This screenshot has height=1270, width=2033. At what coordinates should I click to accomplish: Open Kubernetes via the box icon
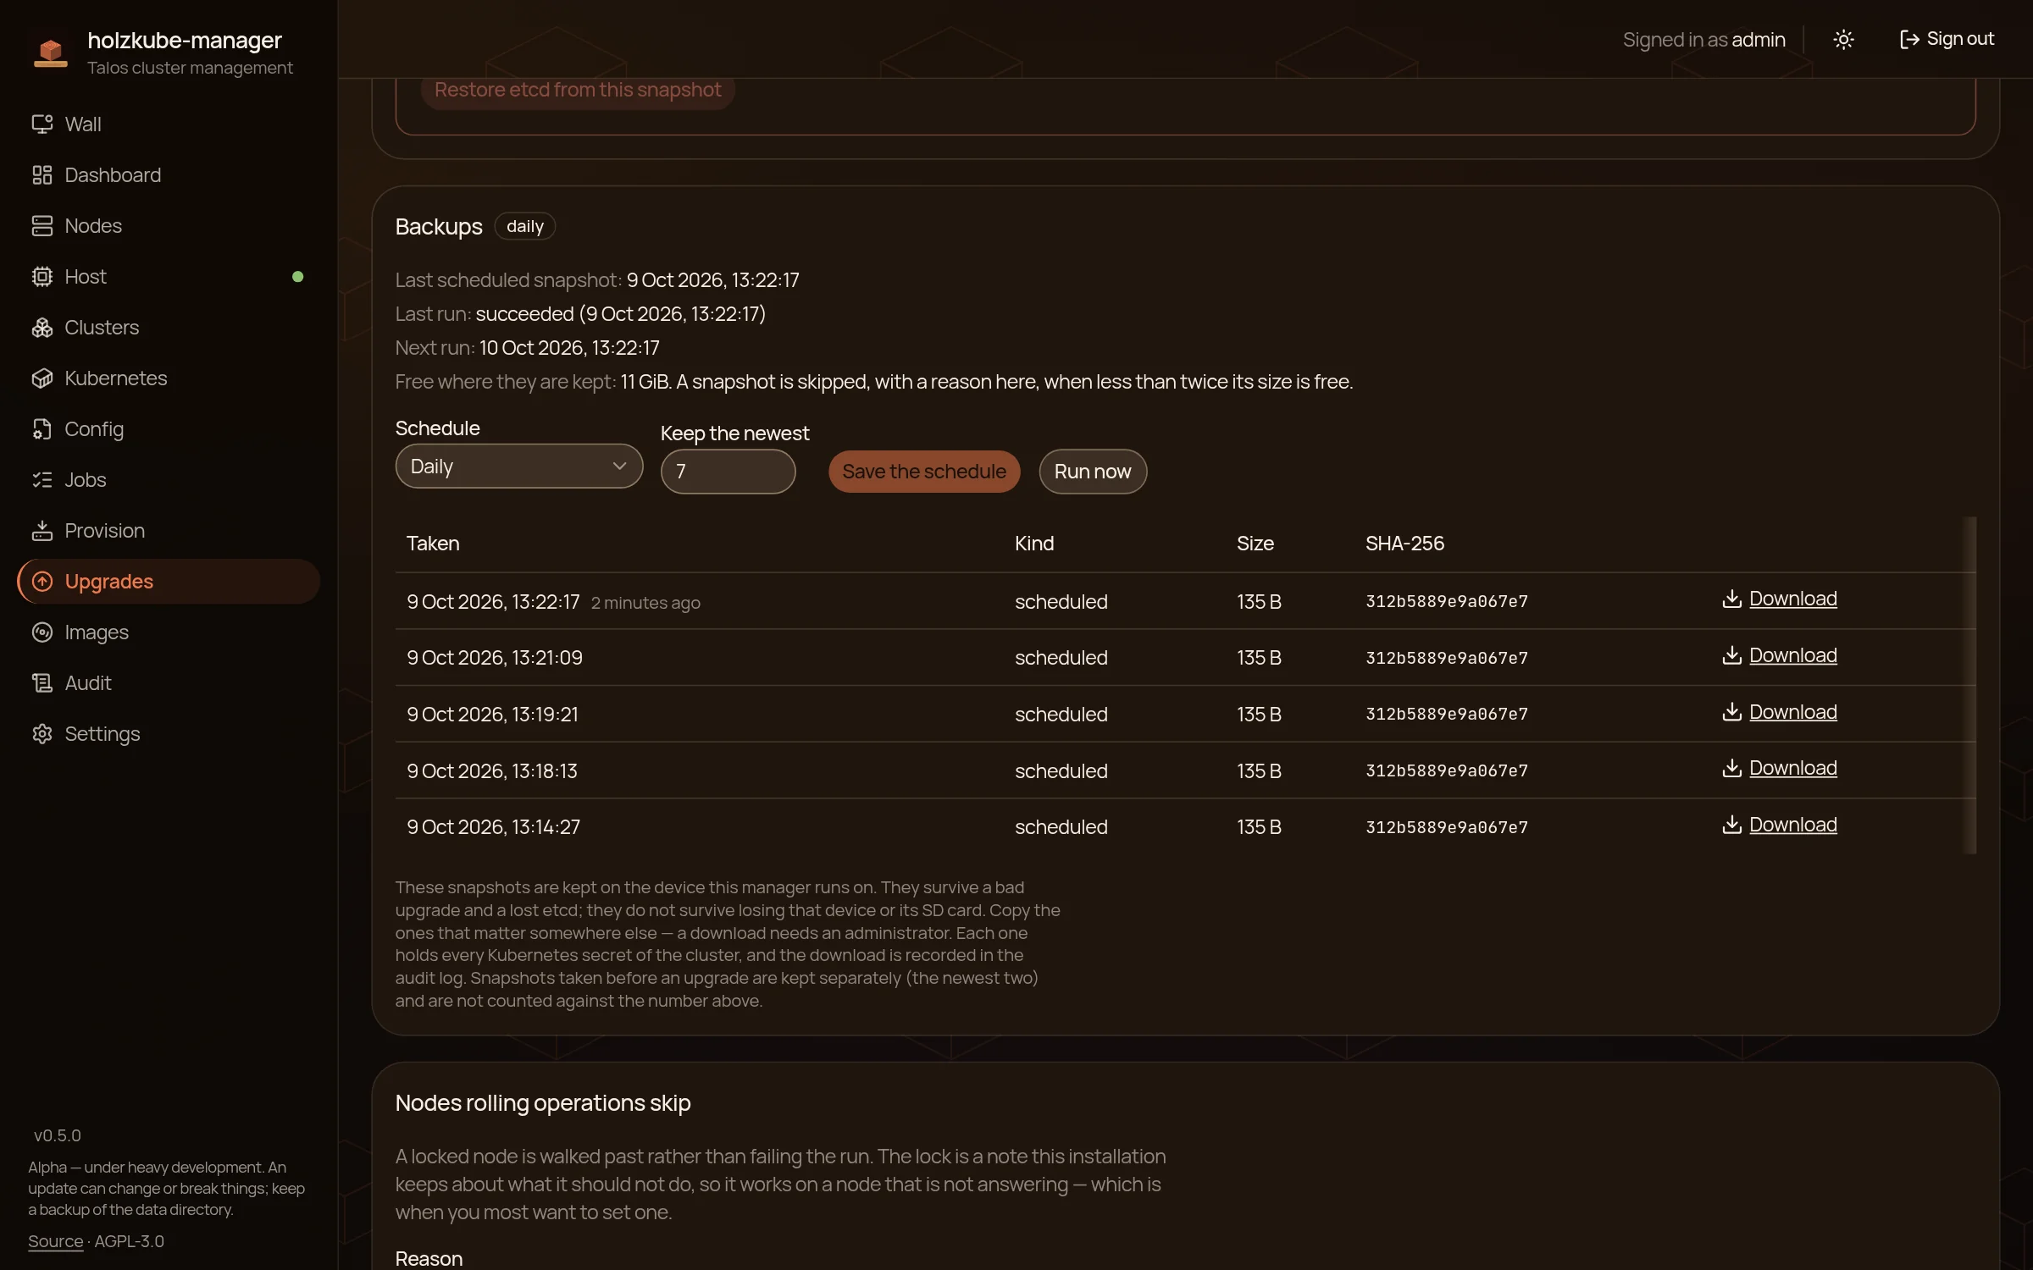[42, 378]
